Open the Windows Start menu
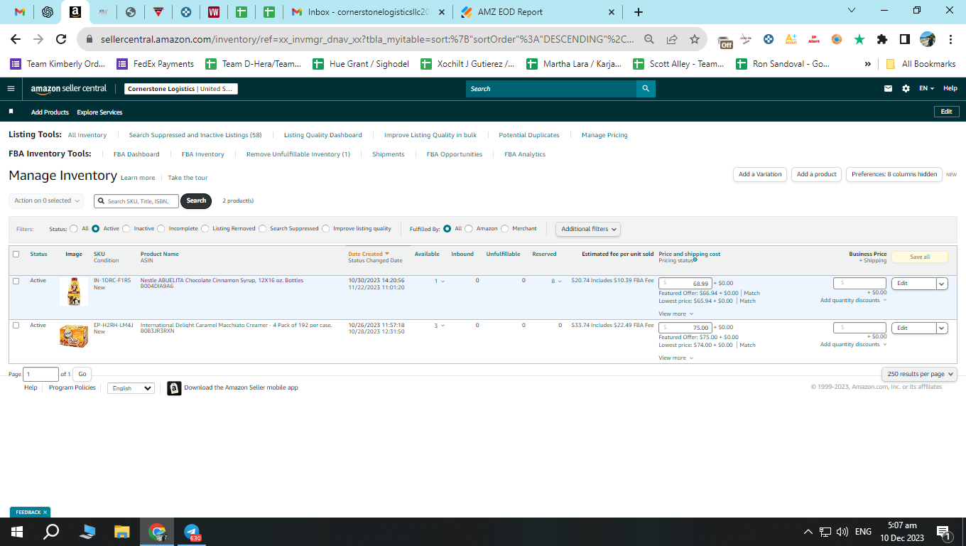966x546 pixels. point(16,532)
